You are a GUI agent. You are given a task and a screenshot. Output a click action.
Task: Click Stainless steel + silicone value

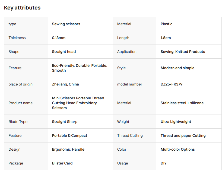coord(182,103)
